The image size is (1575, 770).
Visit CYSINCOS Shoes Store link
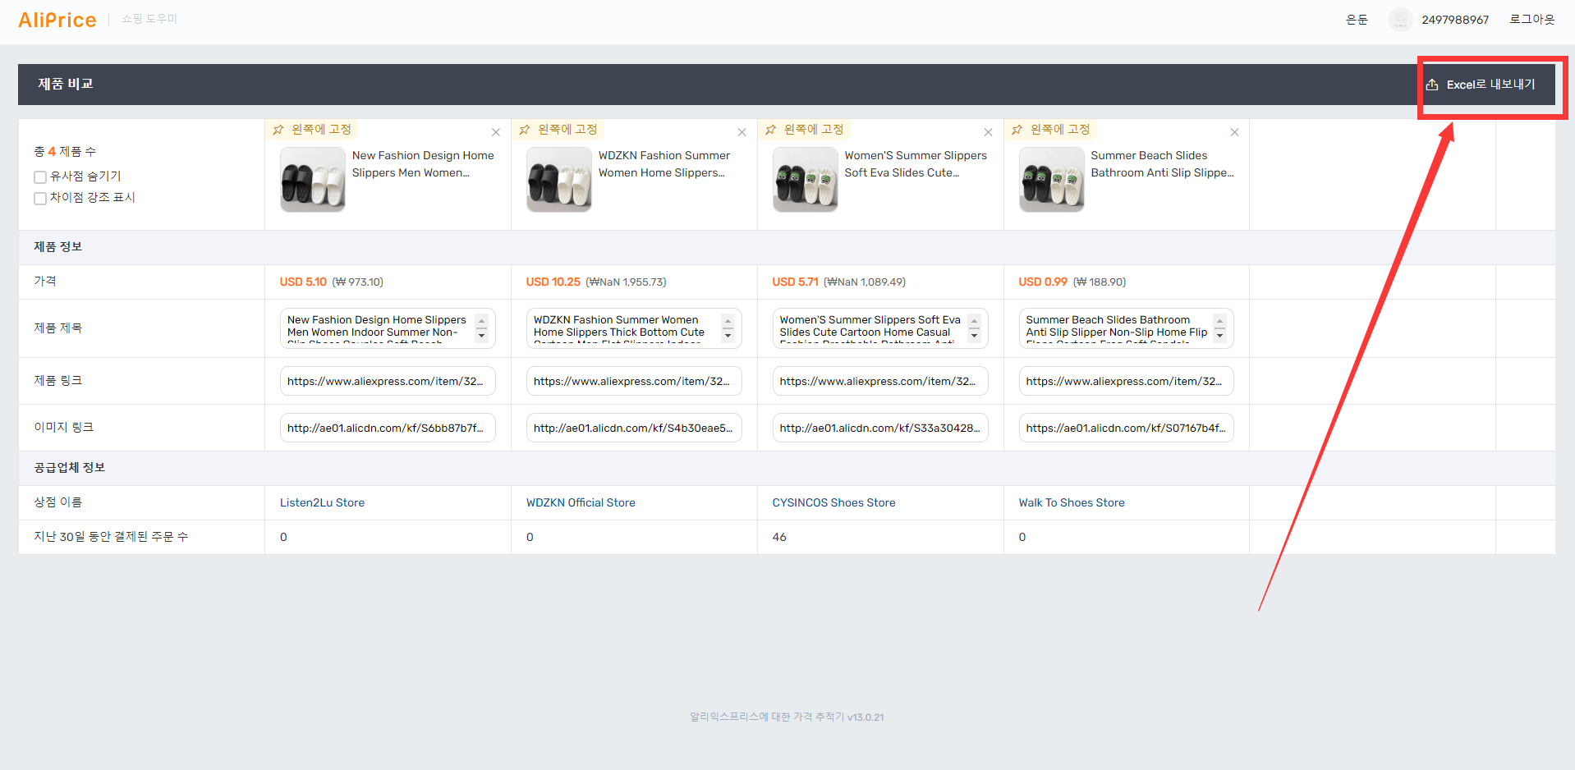833,503
